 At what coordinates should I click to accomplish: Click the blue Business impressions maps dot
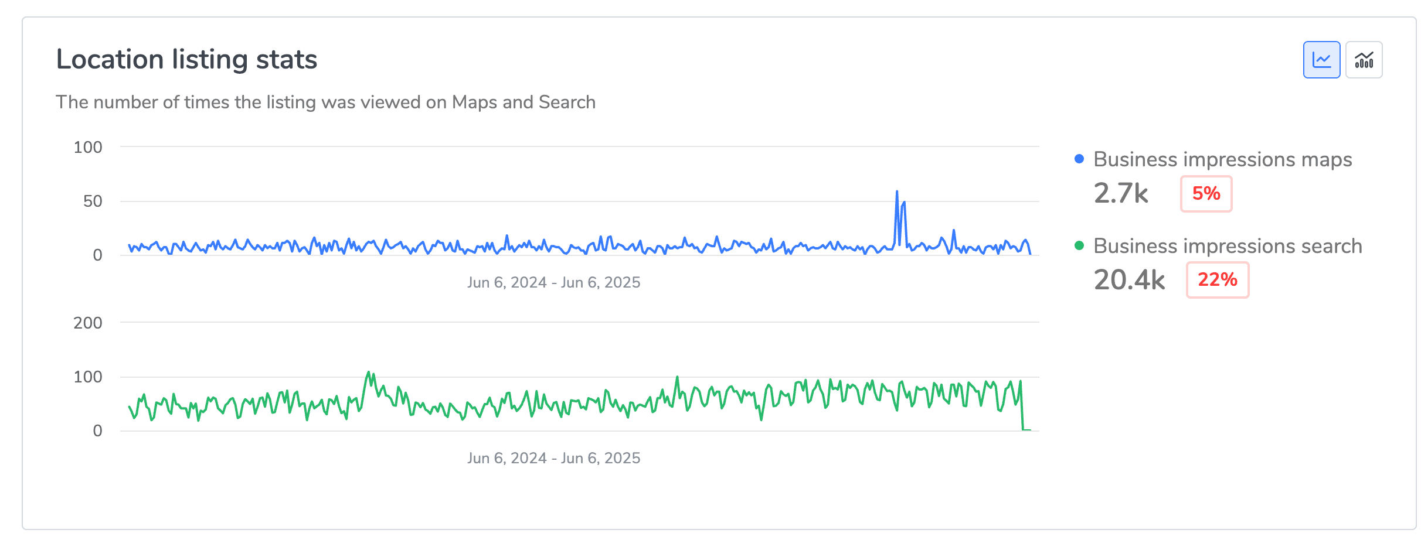(x=1079, y=159)
